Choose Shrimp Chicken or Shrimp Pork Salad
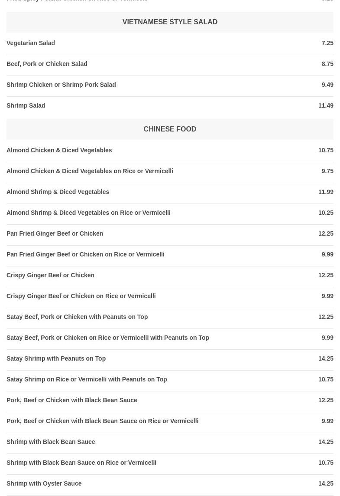This screenshot has width=340, height=496. pos(61,85)
